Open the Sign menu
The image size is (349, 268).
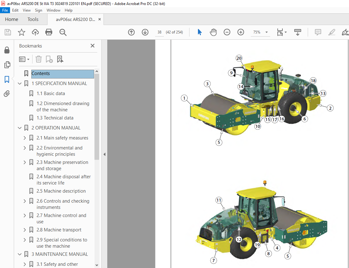tap(38, 10)
